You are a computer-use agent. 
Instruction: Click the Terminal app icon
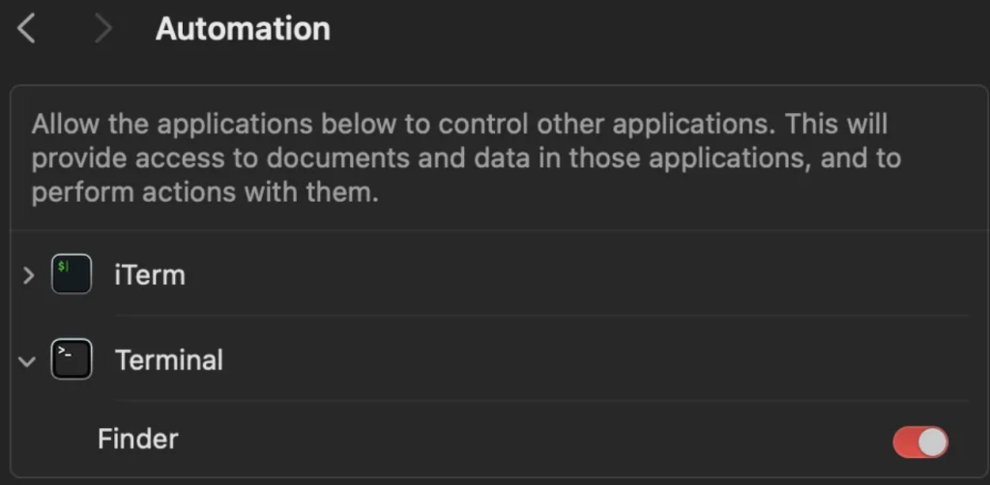pos(72,359)
